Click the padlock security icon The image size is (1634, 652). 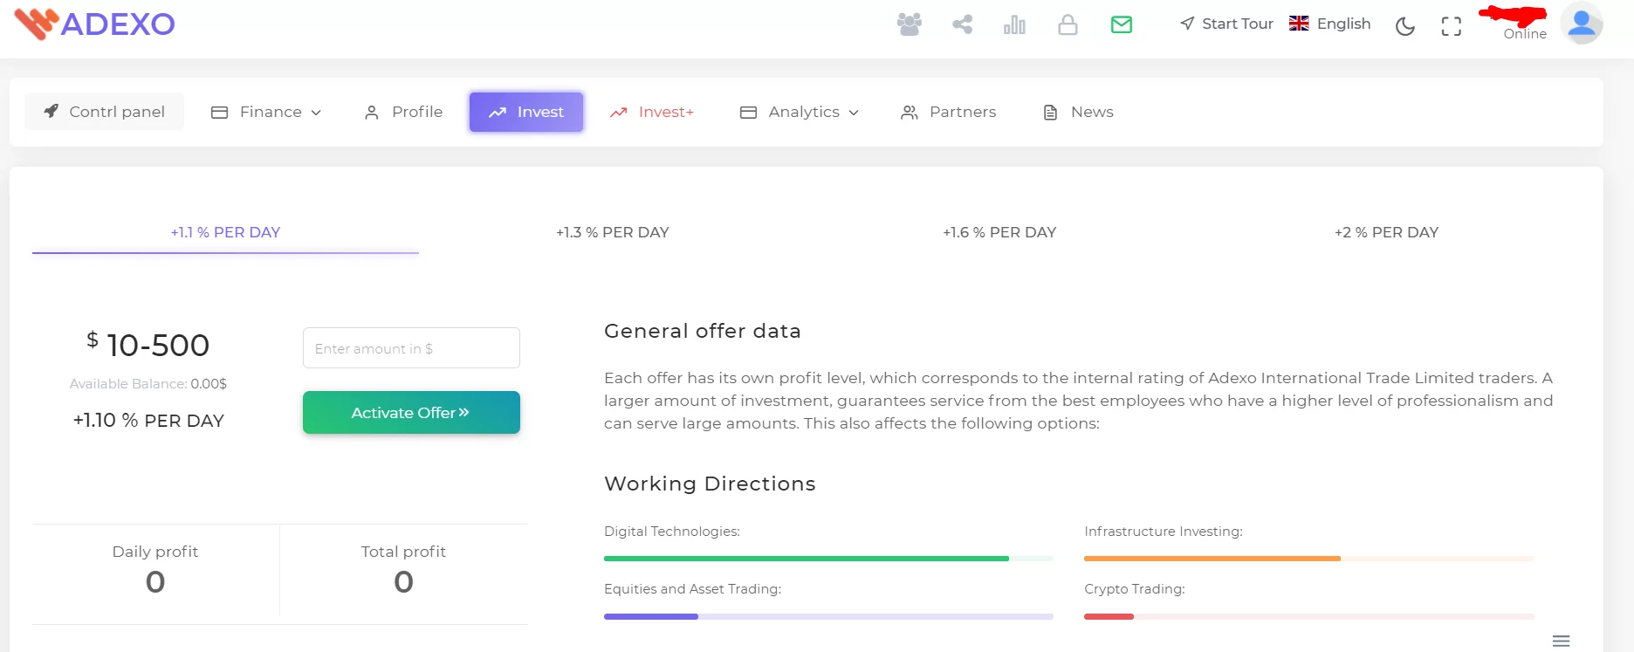(x=1068, y=24)
